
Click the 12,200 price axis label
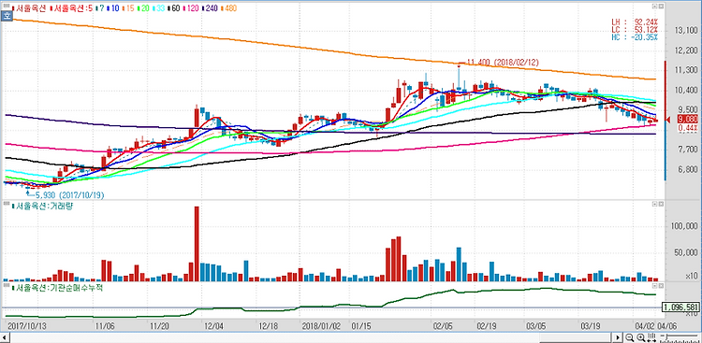(x=685, y=50)
